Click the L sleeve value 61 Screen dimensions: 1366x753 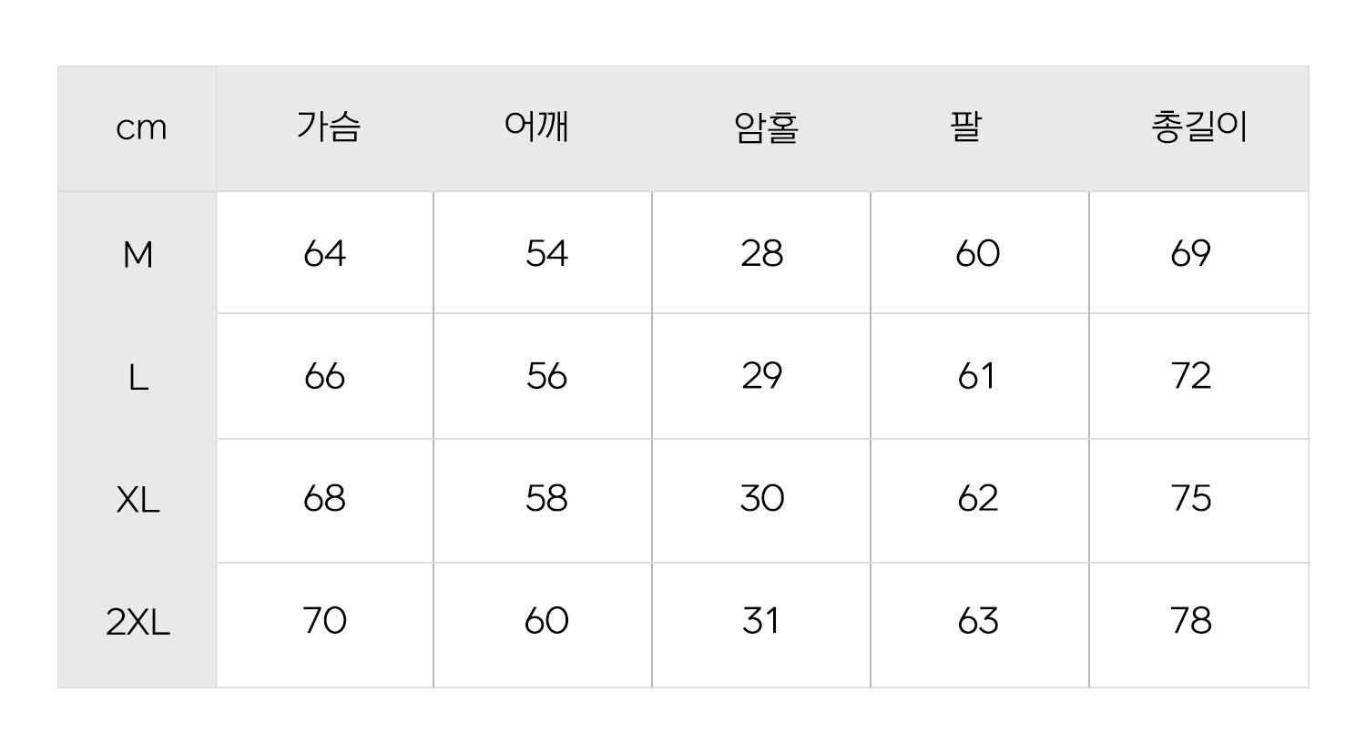976,376
